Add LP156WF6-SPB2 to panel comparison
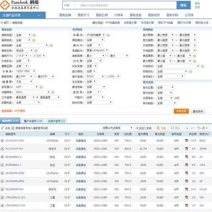The width and height of the screenshot is (212, 212). click(2, 173)
